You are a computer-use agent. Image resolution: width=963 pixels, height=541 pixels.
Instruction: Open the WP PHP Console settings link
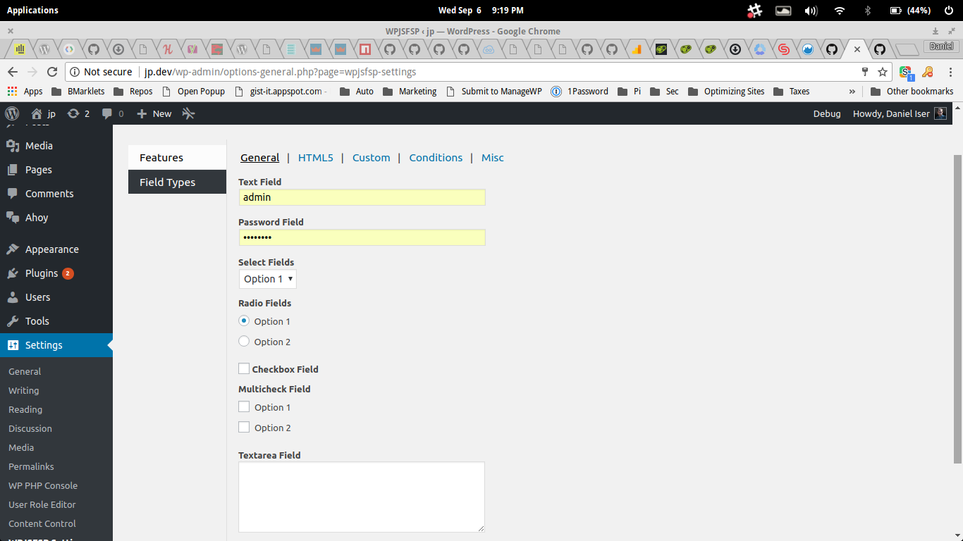point(43,485)
